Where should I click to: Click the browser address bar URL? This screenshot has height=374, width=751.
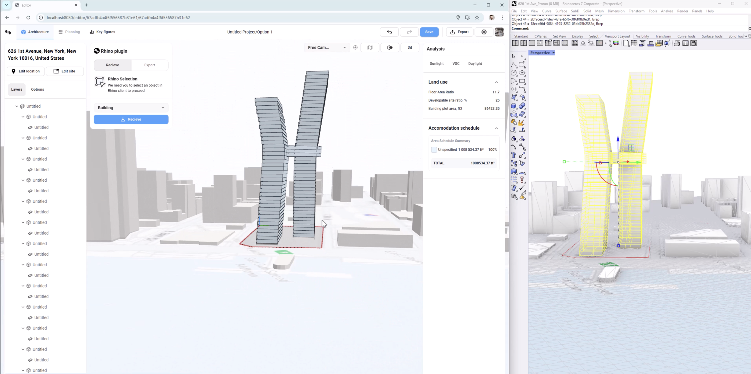[118, 18]
